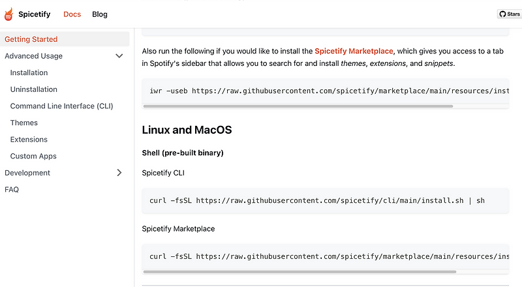Open the Themes sidebar page

[24, 123]
